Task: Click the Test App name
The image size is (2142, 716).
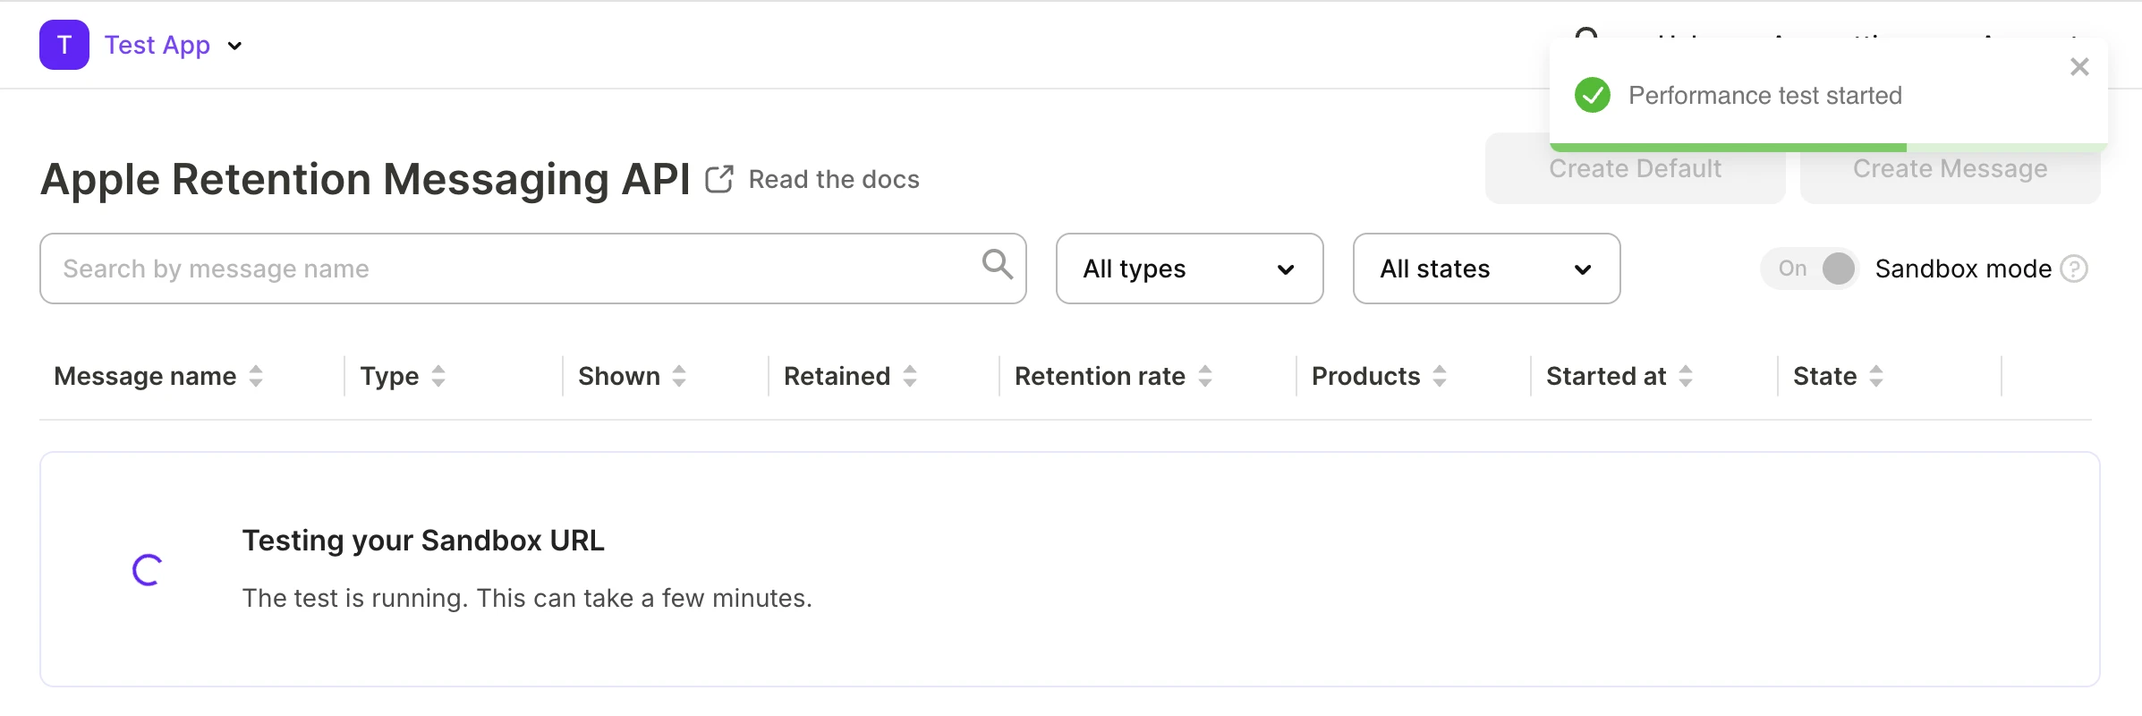Action: tap(157, 45)
